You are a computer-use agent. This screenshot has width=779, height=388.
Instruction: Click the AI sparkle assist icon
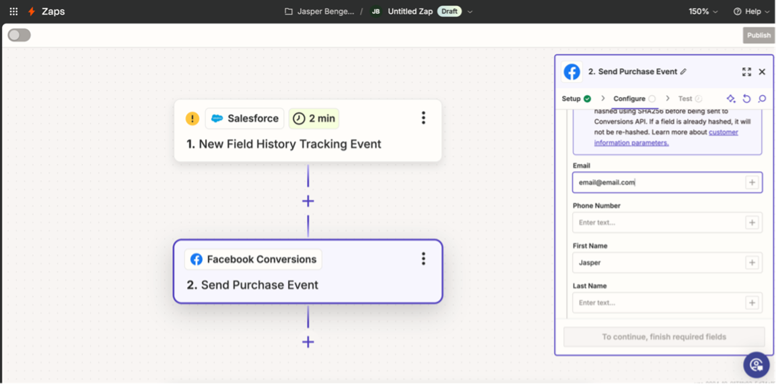(731, 99)
